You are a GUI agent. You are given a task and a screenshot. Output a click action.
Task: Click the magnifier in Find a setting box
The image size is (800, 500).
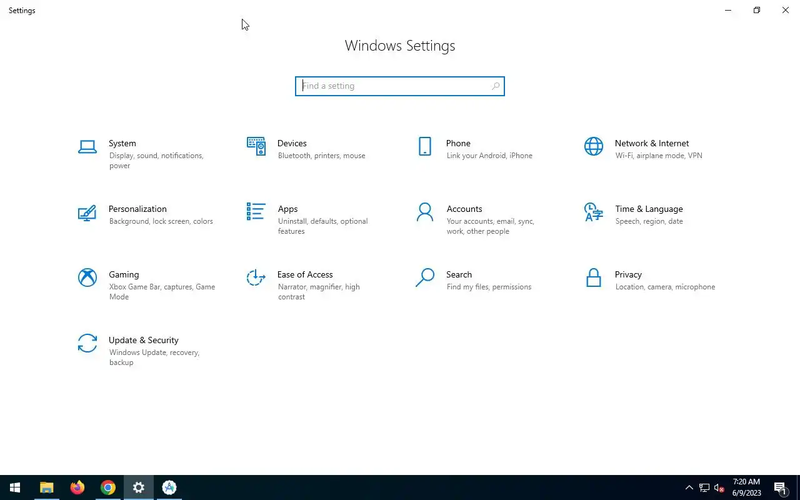coord(496,86)
